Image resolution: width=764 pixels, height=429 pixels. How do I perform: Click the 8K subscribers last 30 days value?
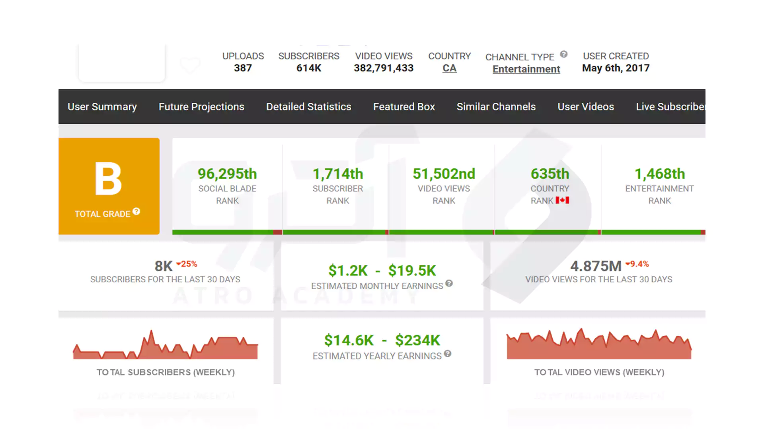[x=164, y=266]
